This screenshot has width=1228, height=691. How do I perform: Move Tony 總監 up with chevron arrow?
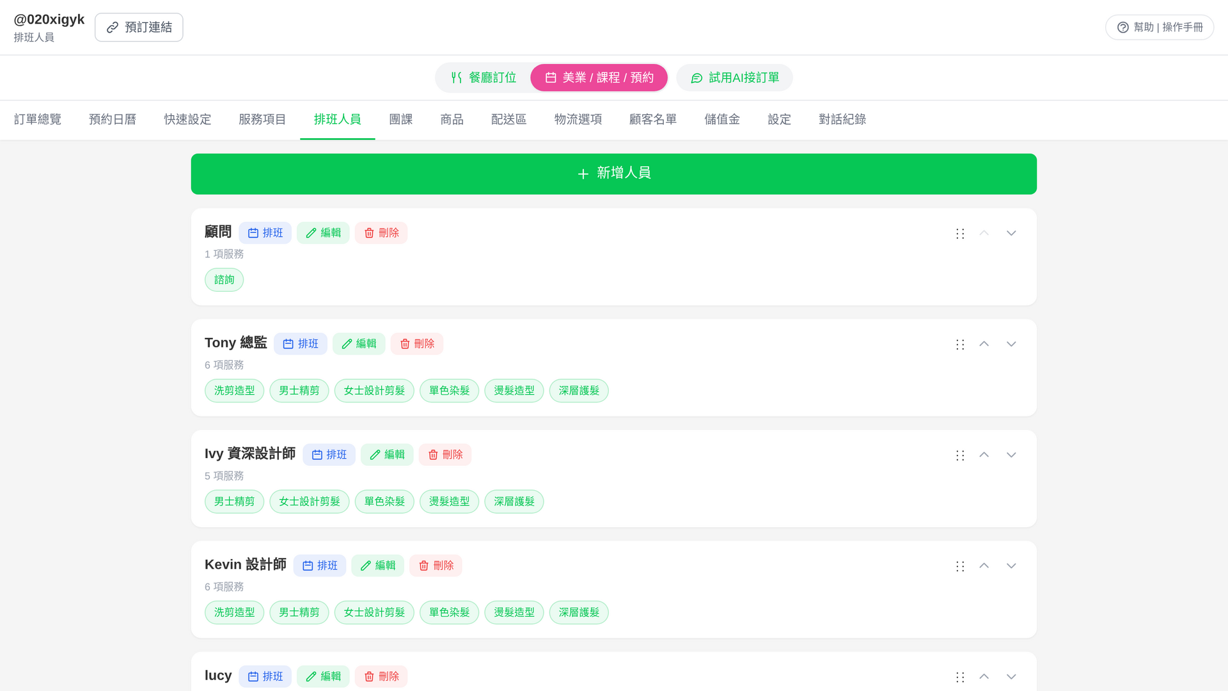984,344
